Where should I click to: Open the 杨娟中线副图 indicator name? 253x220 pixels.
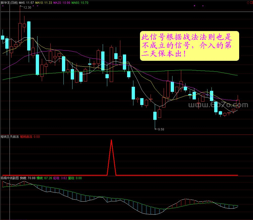pos(10,178)
